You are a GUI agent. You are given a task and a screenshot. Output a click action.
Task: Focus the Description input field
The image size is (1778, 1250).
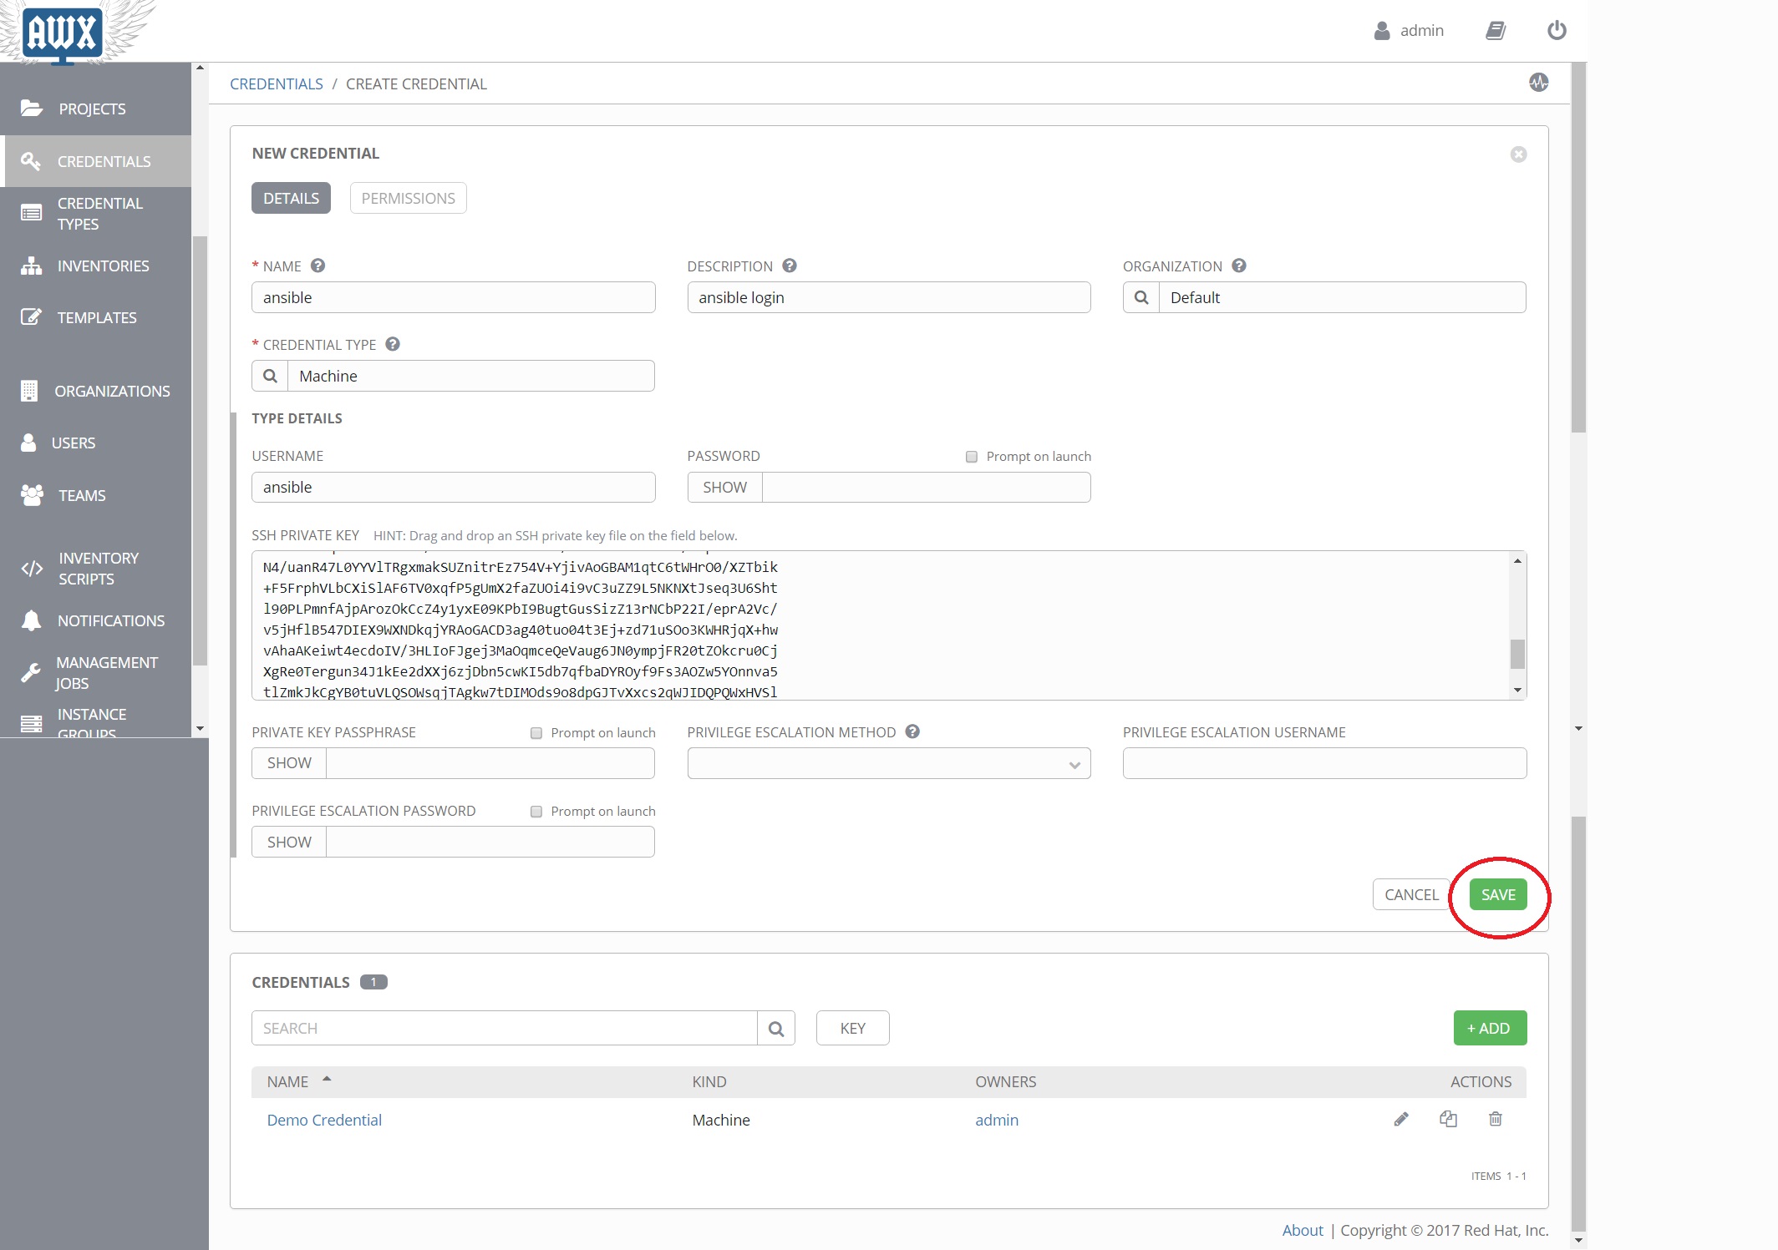[x=889, y=297]
